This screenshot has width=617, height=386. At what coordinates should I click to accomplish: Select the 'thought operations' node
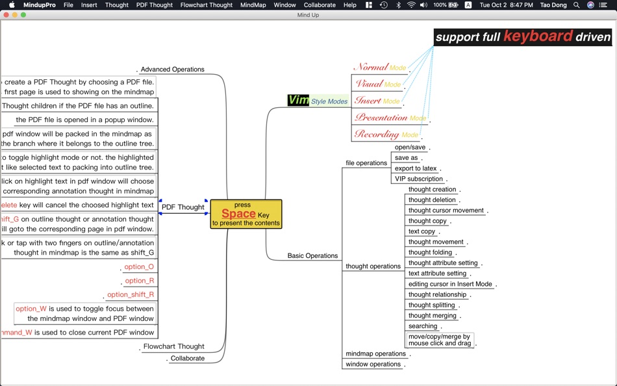coord(373,266)
